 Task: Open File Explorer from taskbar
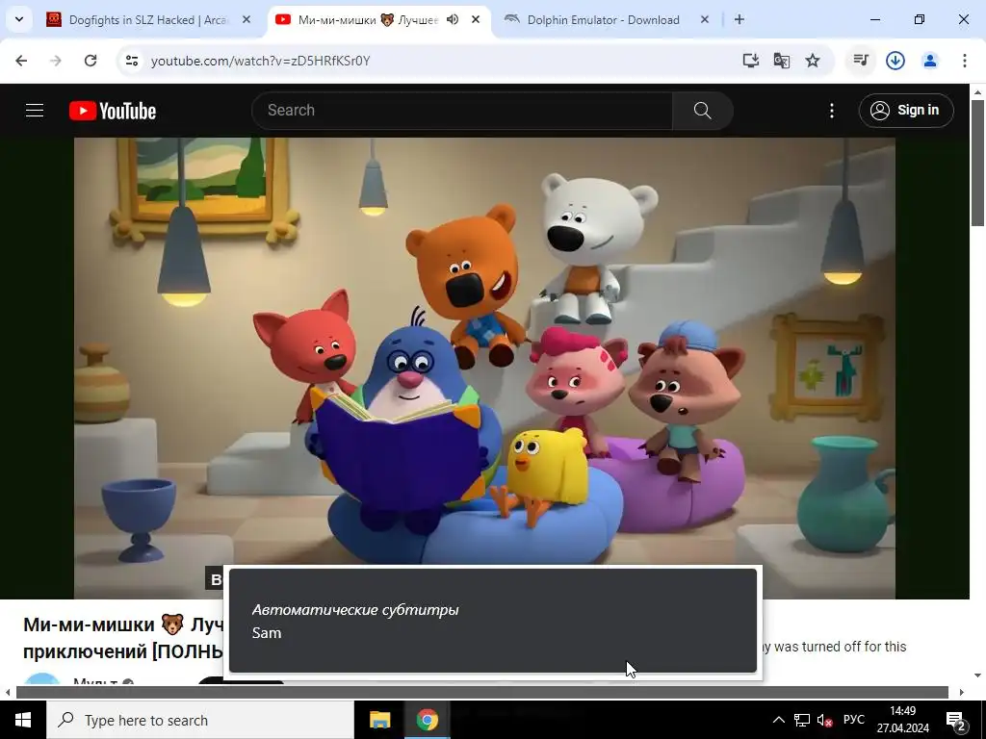click(379, 720)
